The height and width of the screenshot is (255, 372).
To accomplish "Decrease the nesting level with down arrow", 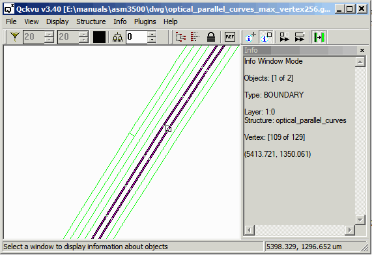I will tap(152, 40).
